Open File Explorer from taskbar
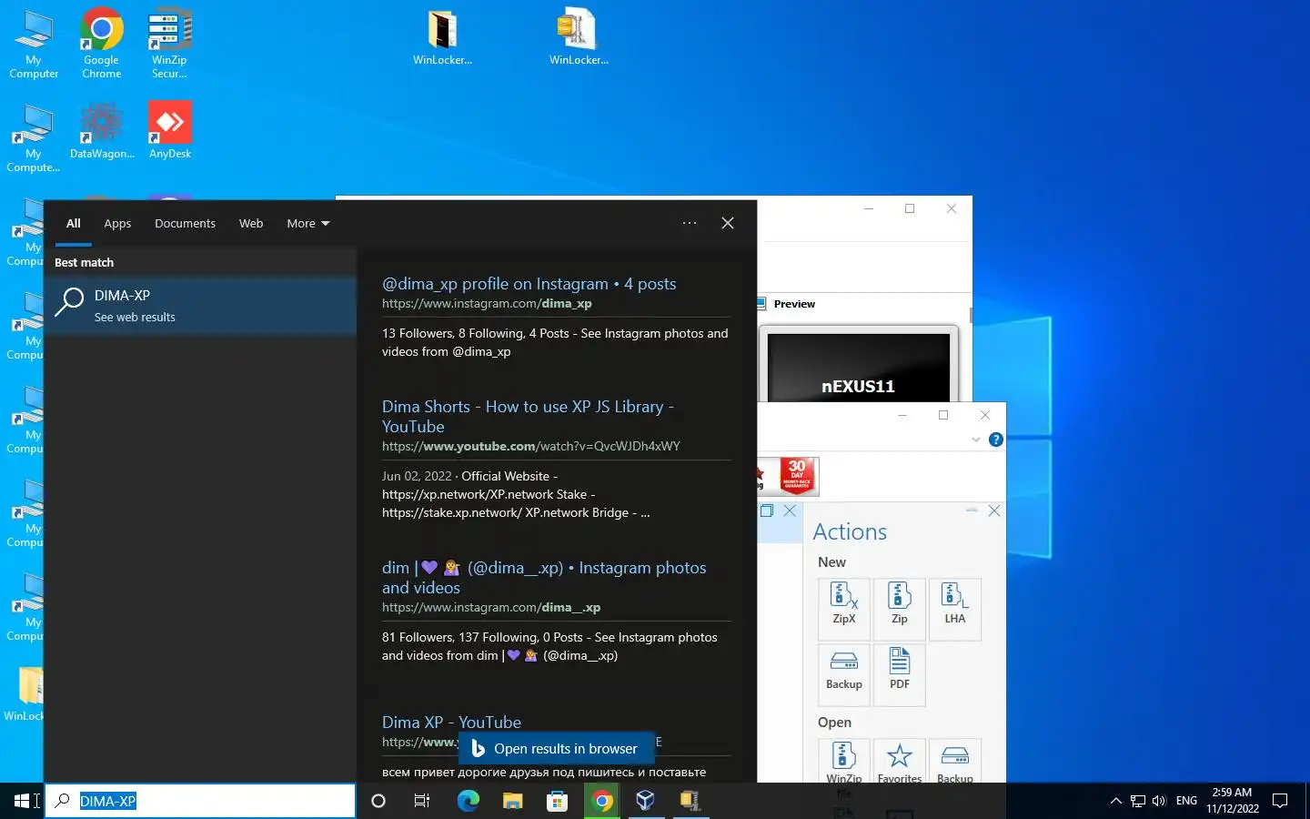 (x=512, y=801)
